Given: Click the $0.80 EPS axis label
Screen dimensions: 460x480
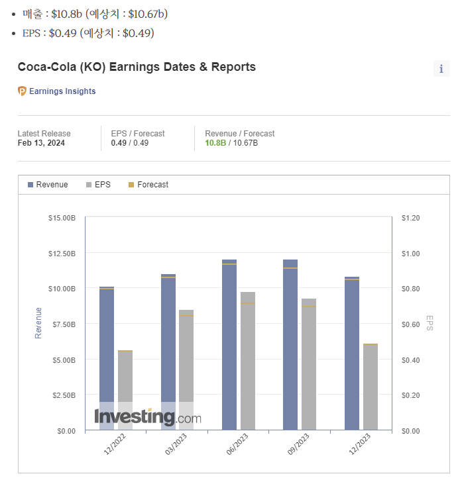Looking at the screenshot, I should (x=411, y=289).
